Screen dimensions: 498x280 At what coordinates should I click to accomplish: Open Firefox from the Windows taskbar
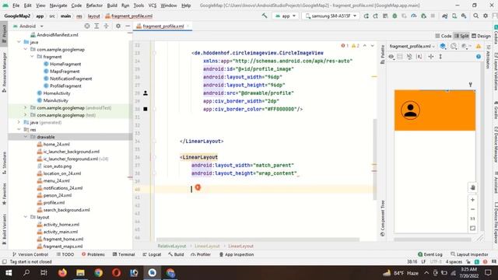(62, 273)
